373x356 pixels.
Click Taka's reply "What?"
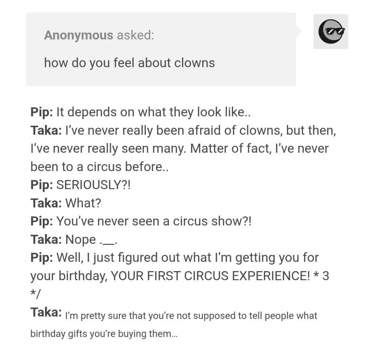pos(83,203)
